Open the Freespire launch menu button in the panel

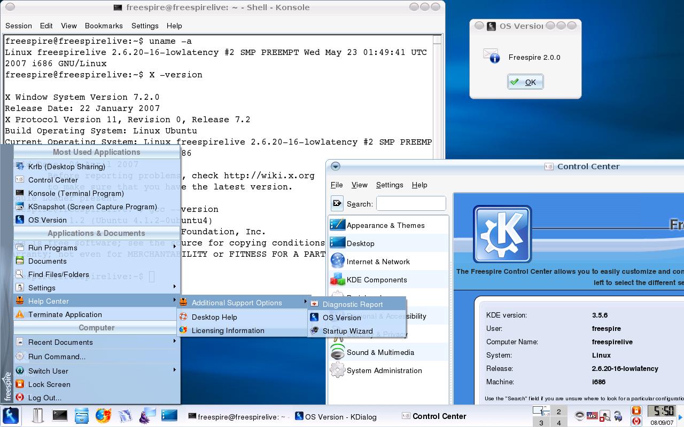[x=11, y=415]
